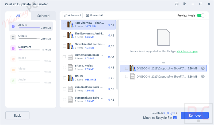Switch to the All tab

[18, 16]
